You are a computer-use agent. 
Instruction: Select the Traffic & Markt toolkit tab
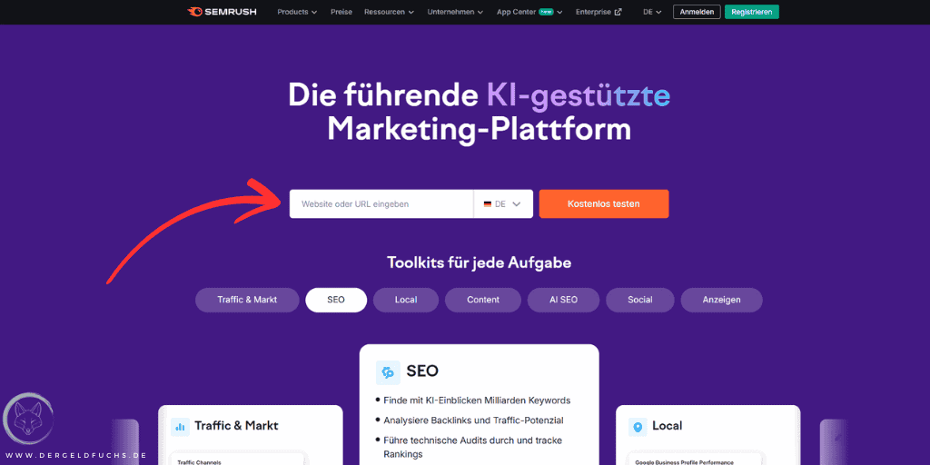[247, 300]
